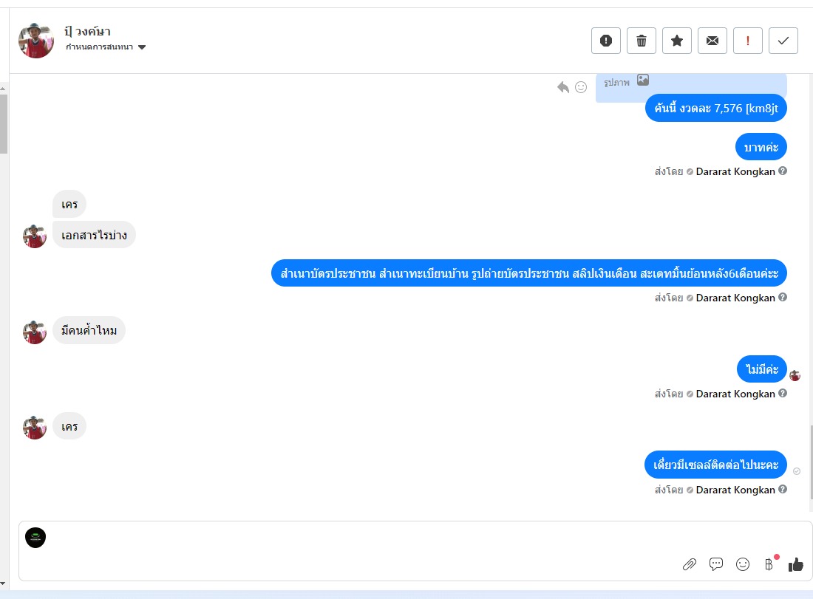Open emoji picker in message composer
813x599 pixels.
743,564
